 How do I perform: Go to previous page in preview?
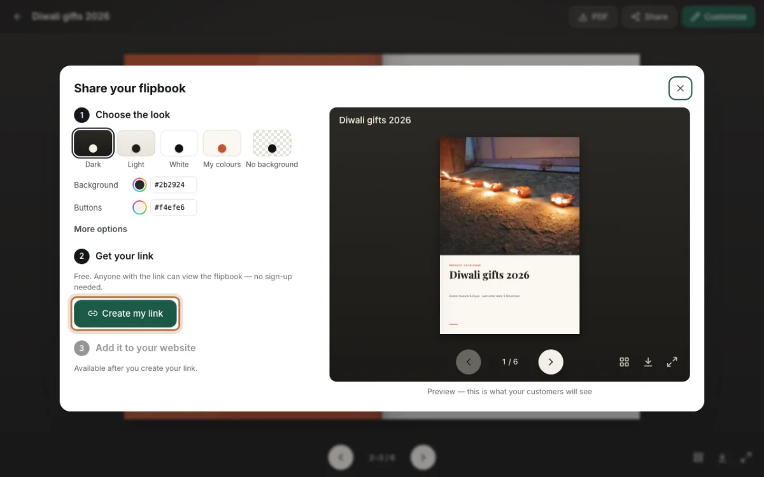tap(469, 362)
